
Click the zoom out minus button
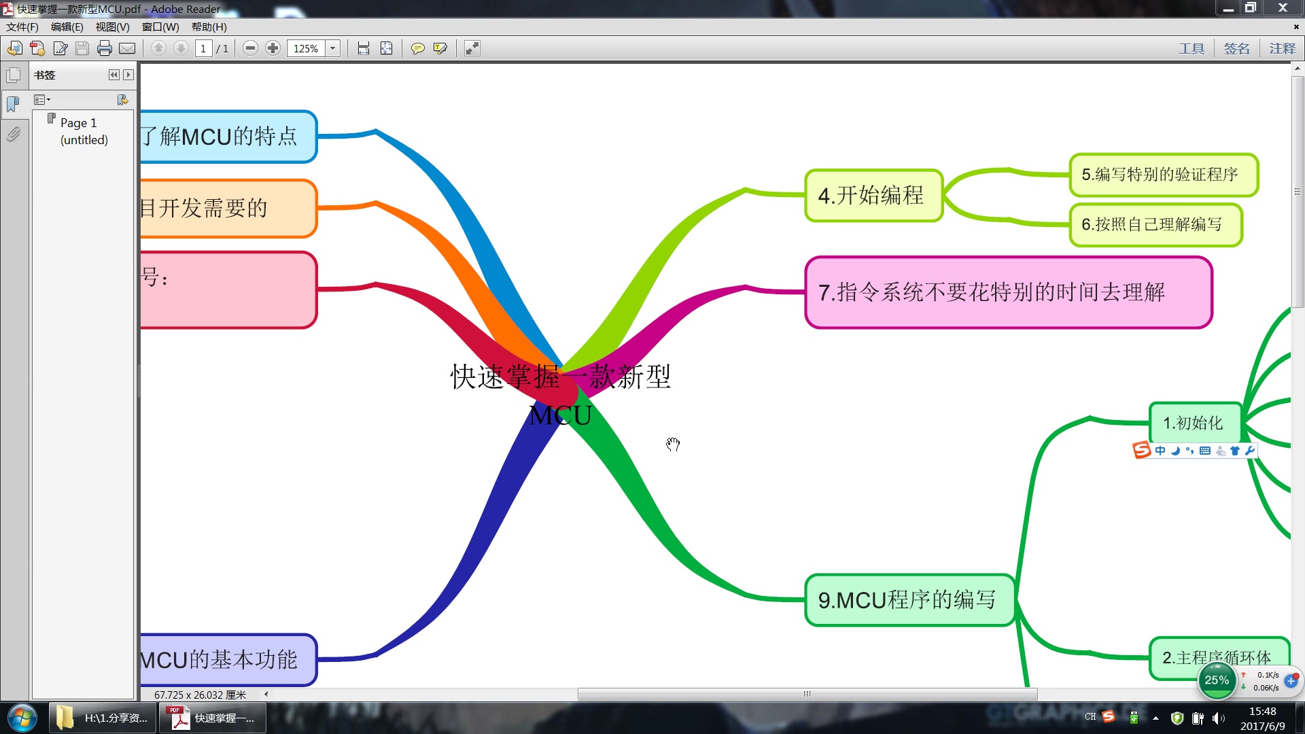click(x=250, y=48)
